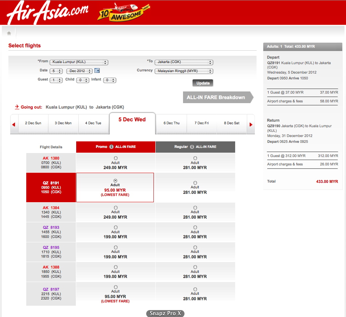Open the calendar date picker icon
This screenshot has width=346, height=317.
pyautogui.click(x=97, y=71)
